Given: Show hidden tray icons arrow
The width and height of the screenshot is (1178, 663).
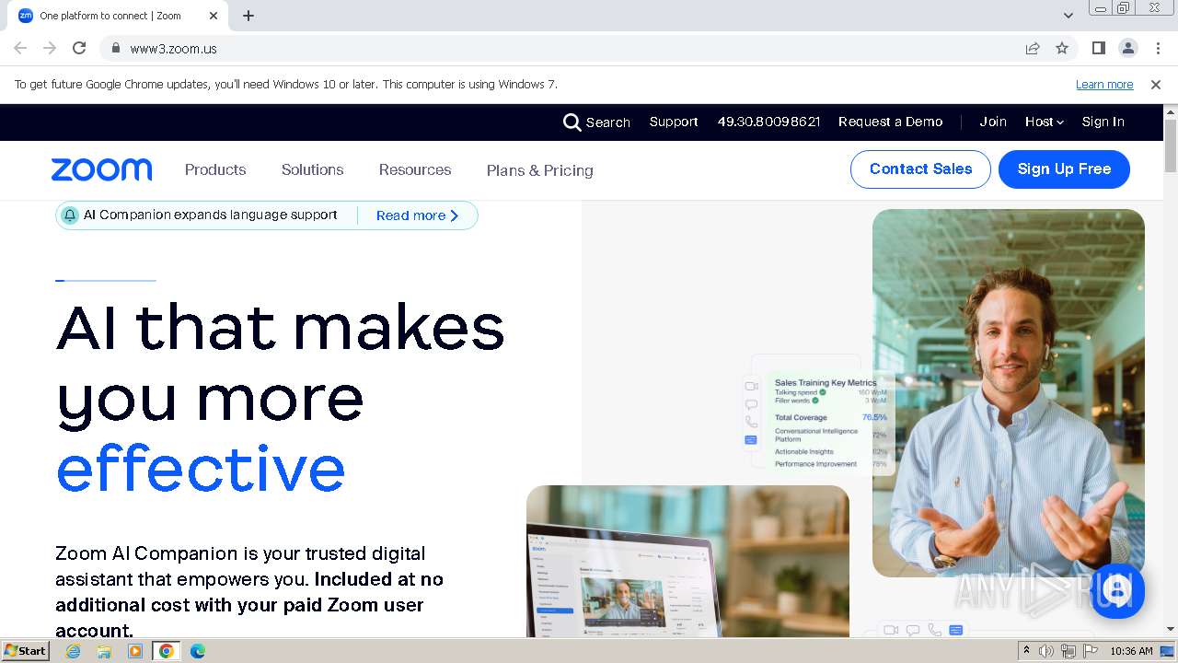Looking at the screenshot, I should coord(1027,651).
